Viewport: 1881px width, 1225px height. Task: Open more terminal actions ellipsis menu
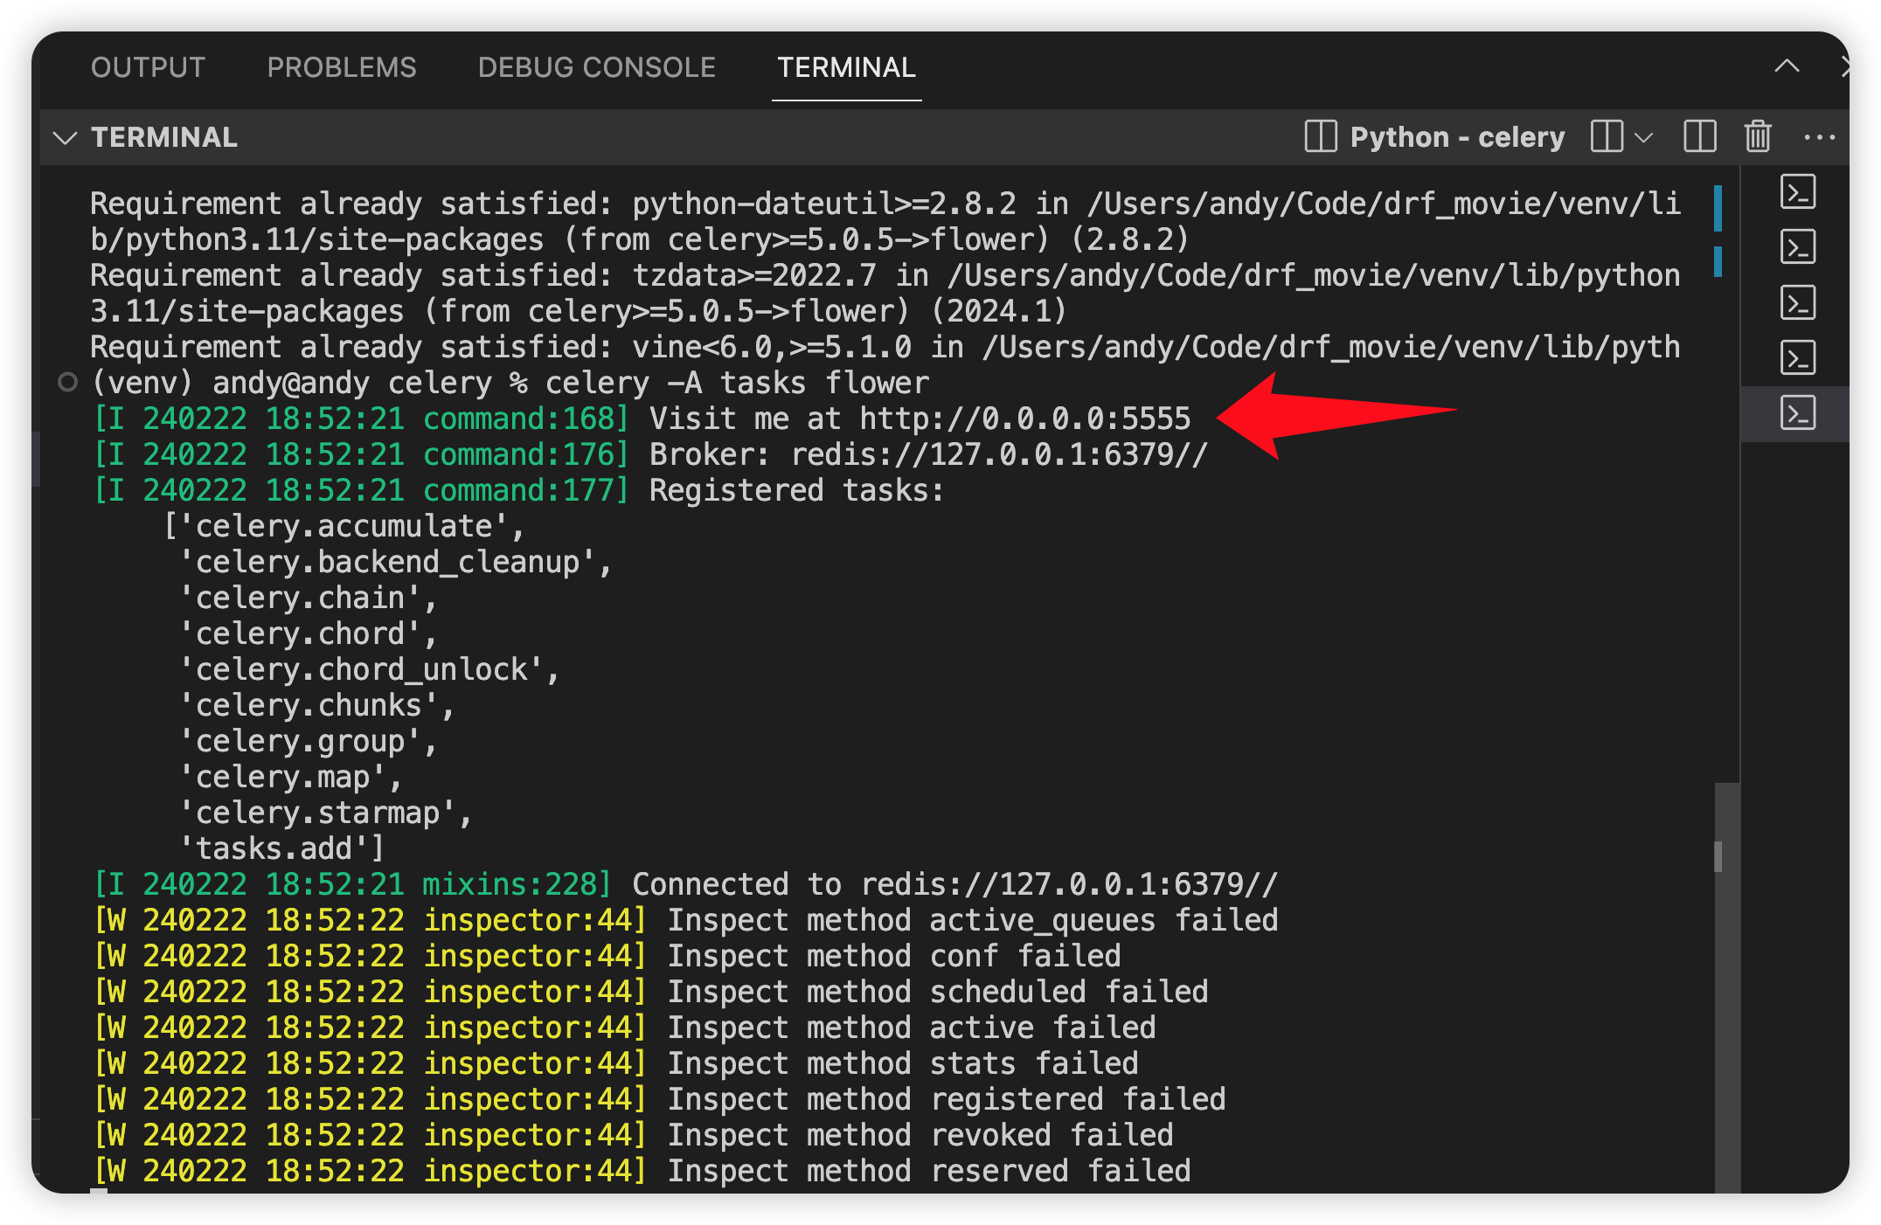pos(1819,137)
